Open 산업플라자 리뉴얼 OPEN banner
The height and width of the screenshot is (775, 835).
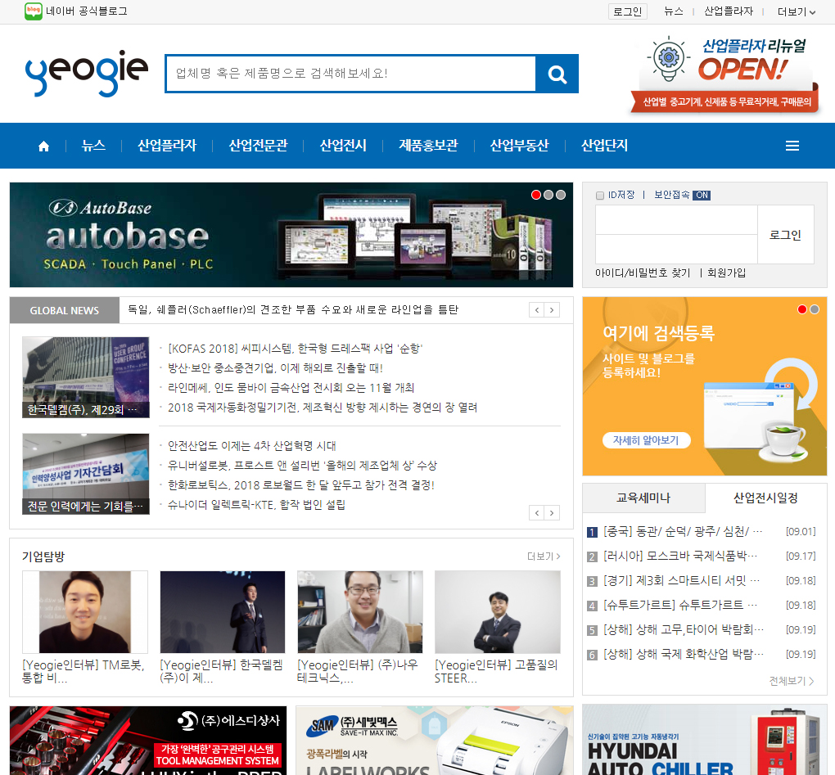click(x=724, y=74)
